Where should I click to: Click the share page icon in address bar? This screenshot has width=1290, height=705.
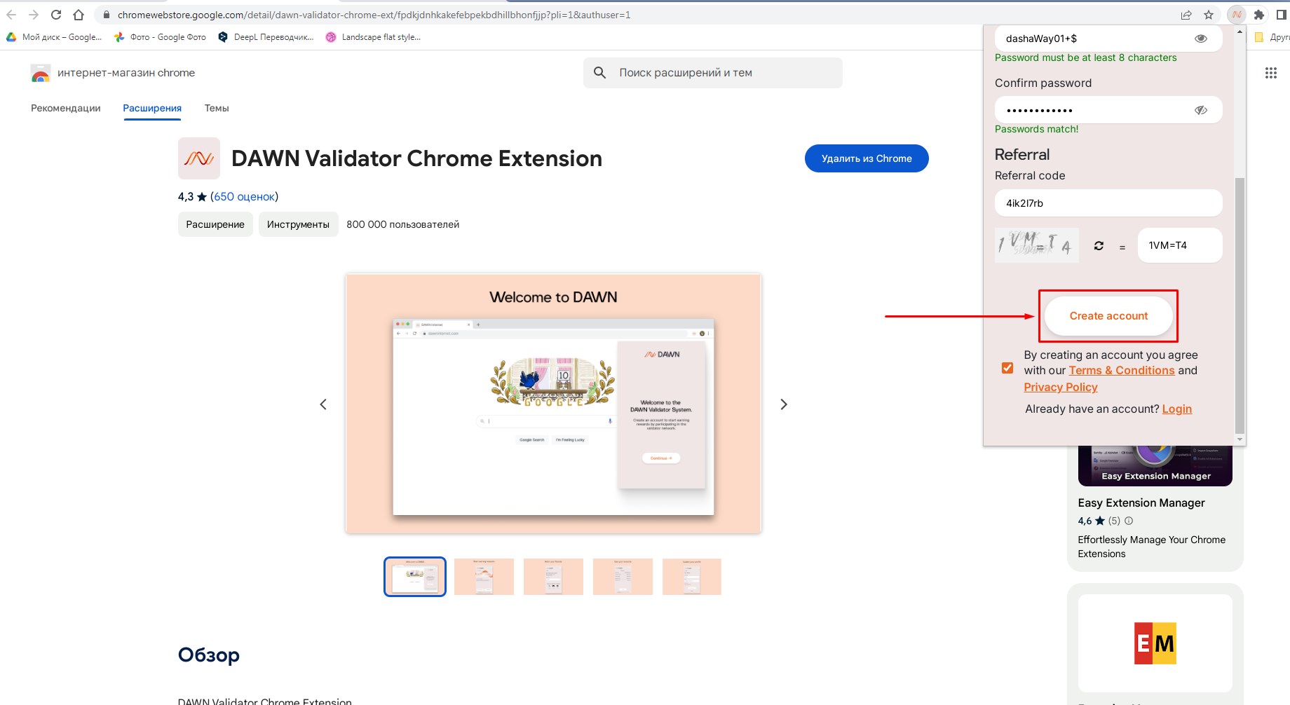pyautogui.click(x=1186, y=15)
